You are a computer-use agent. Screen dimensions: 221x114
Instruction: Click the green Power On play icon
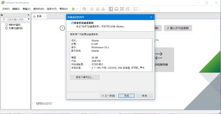(74, 9)
